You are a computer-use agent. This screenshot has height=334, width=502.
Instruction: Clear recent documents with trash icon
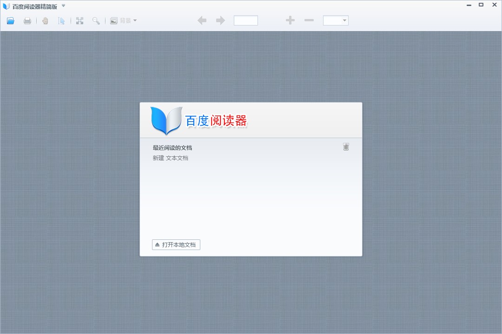(346, 147)
